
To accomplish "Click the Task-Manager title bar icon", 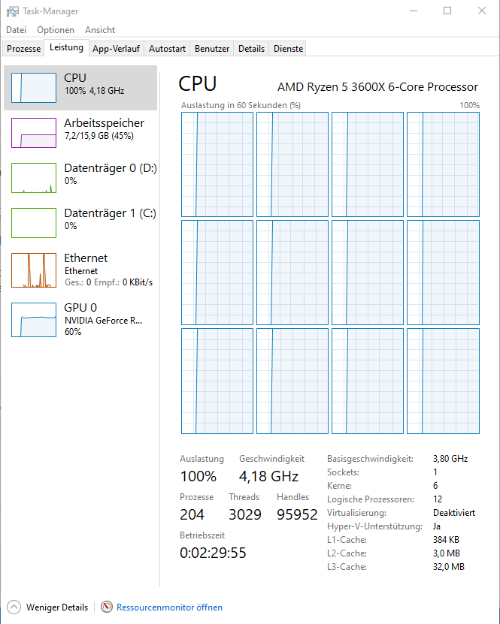I will click(x=12, y=11).
